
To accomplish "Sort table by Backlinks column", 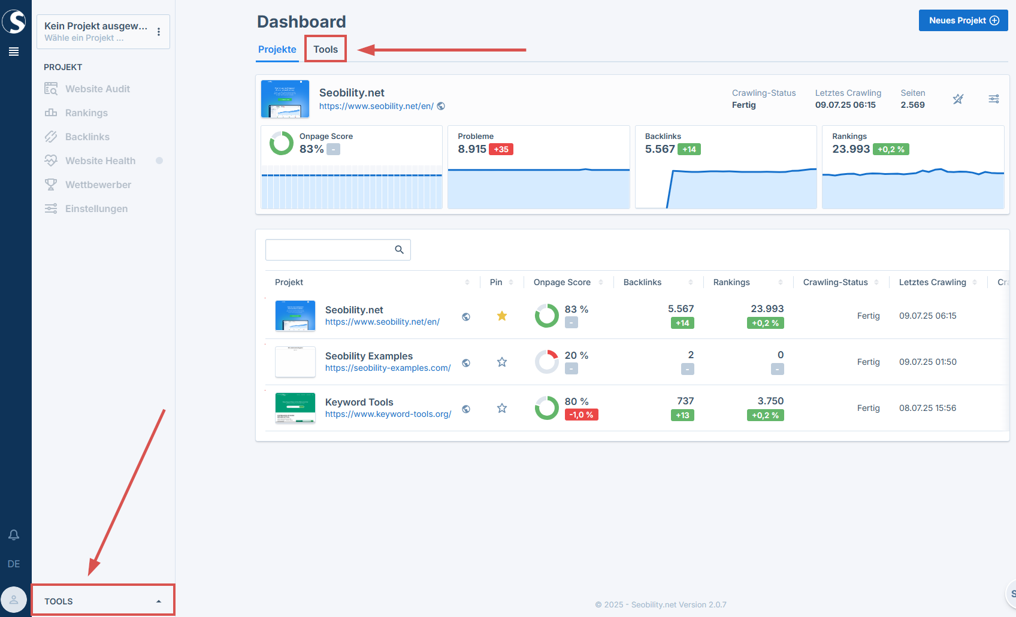I will 691,282.
